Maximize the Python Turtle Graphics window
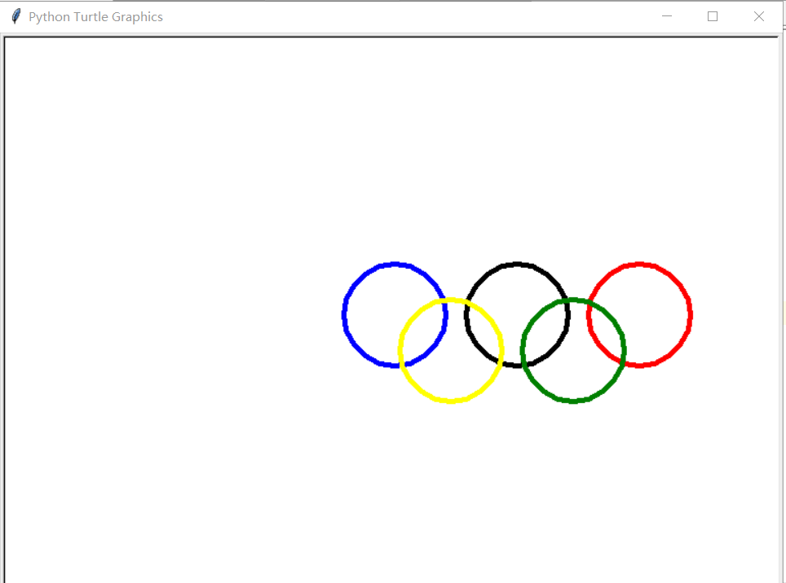This screenshot has width=786, height=583. pos(713,16)
